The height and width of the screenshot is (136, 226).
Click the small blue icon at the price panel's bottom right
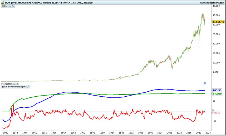point(205,83)
